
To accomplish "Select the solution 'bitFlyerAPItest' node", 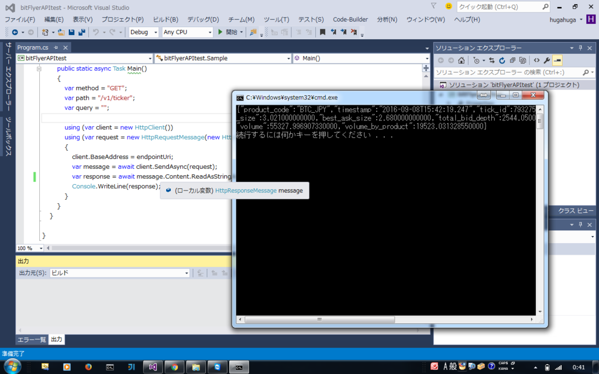I will (514, 85).
